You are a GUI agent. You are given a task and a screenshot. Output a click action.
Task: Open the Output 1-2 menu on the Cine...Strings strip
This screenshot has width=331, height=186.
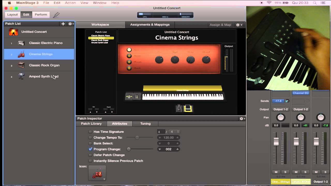(x=281, y=109)
